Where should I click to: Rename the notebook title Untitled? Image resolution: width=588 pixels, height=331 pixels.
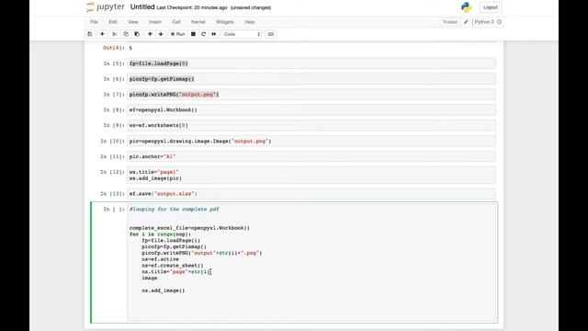142,7
